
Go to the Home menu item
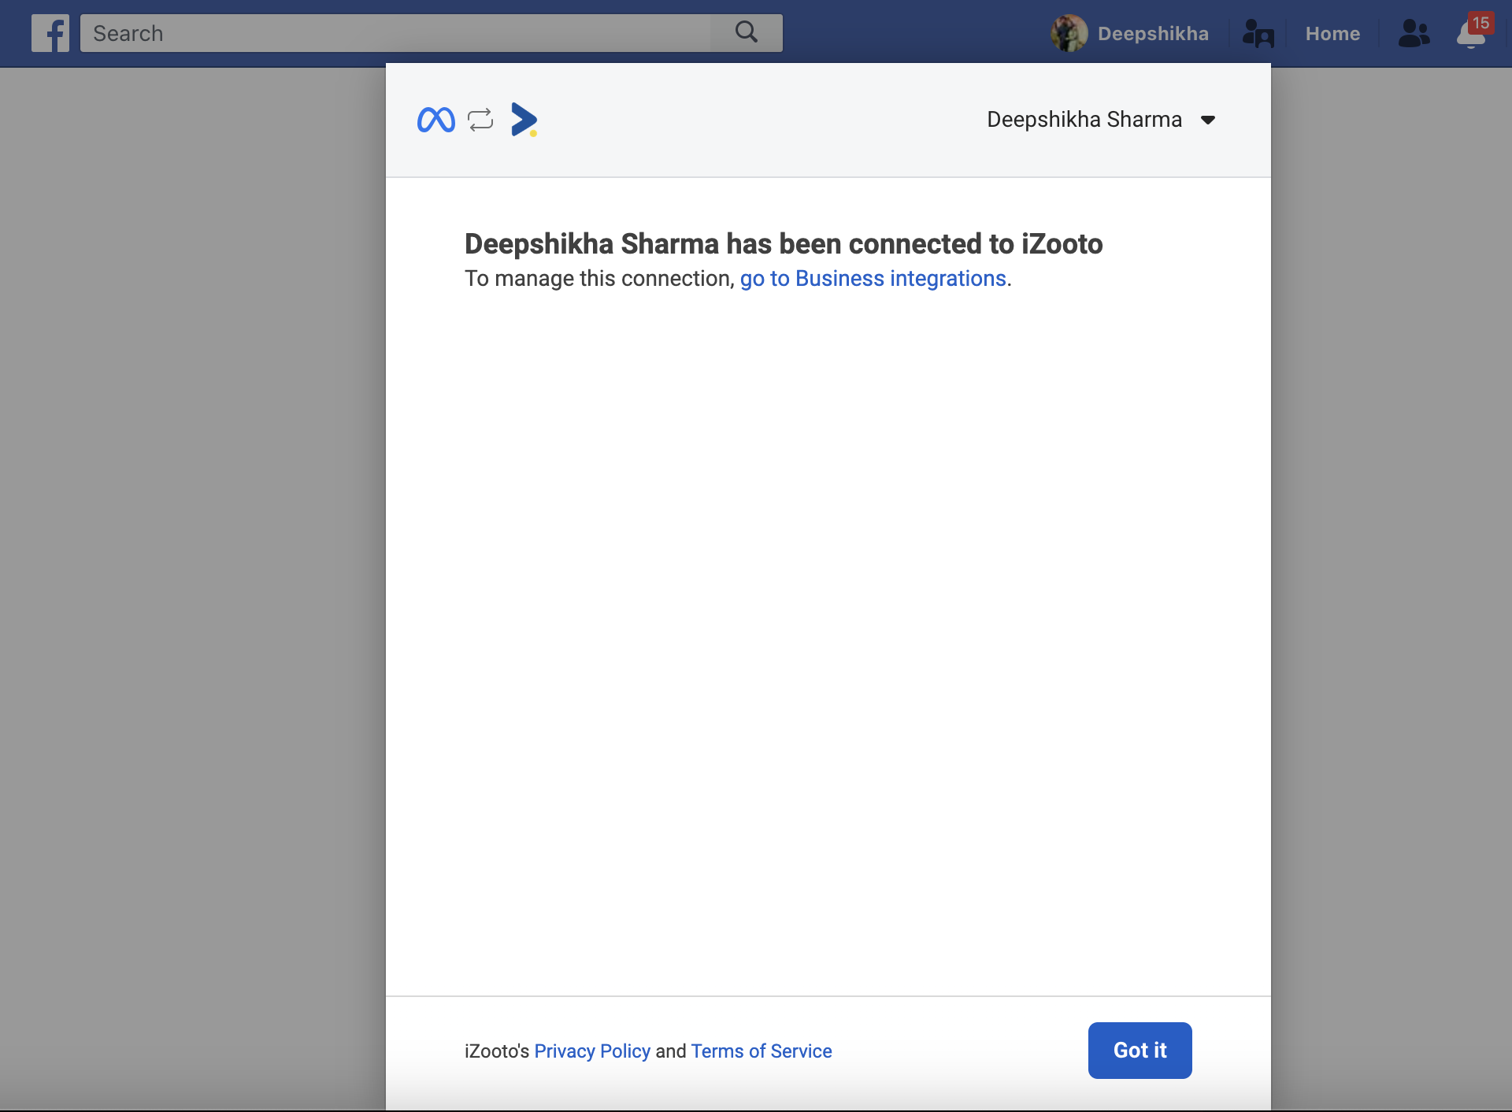[x=1332, y=34]
